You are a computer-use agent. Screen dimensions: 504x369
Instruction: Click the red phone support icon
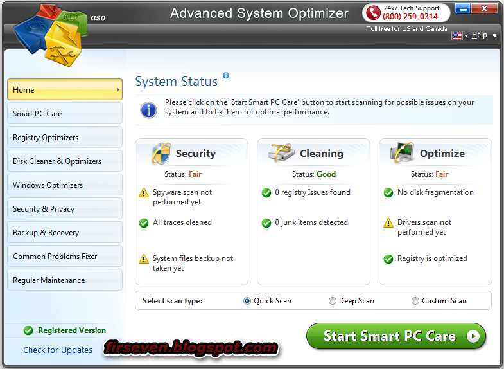[x=373, y=13]
